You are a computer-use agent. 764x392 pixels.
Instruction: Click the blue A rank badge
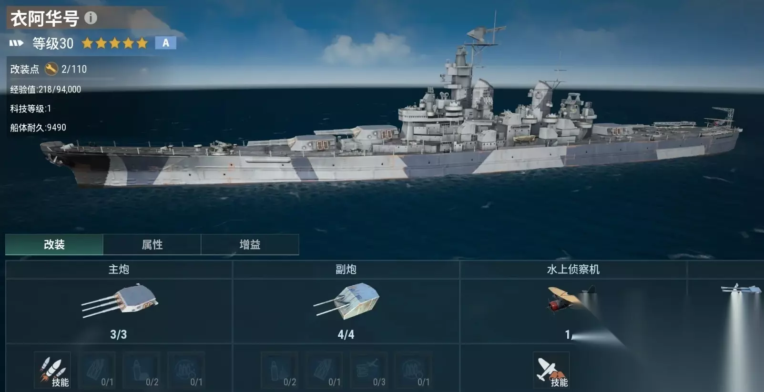[x=166, y=43]
